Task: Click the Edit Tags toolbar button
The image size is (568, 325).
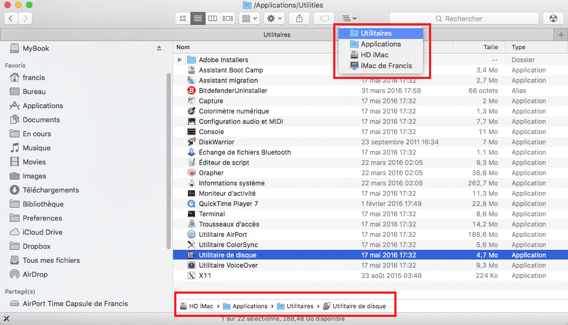Action: point(323,18)
